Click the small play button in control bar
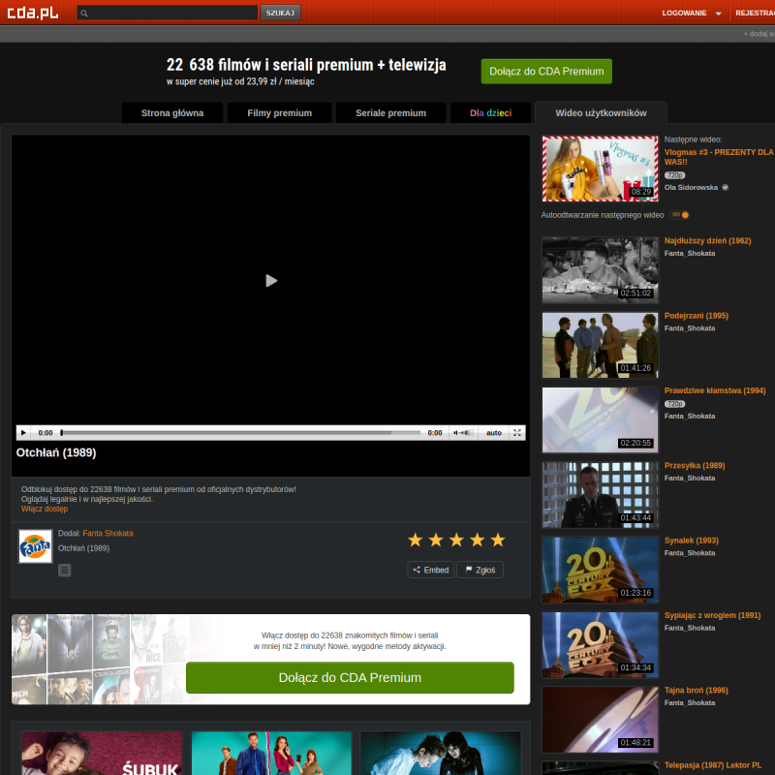The image size is (775, 775). (x=23, y=432)
